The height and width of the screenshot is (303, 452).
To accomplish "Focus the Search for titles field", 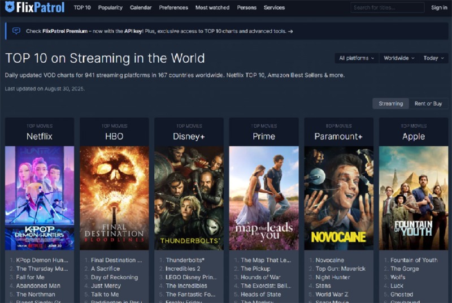I will [388, 7].
